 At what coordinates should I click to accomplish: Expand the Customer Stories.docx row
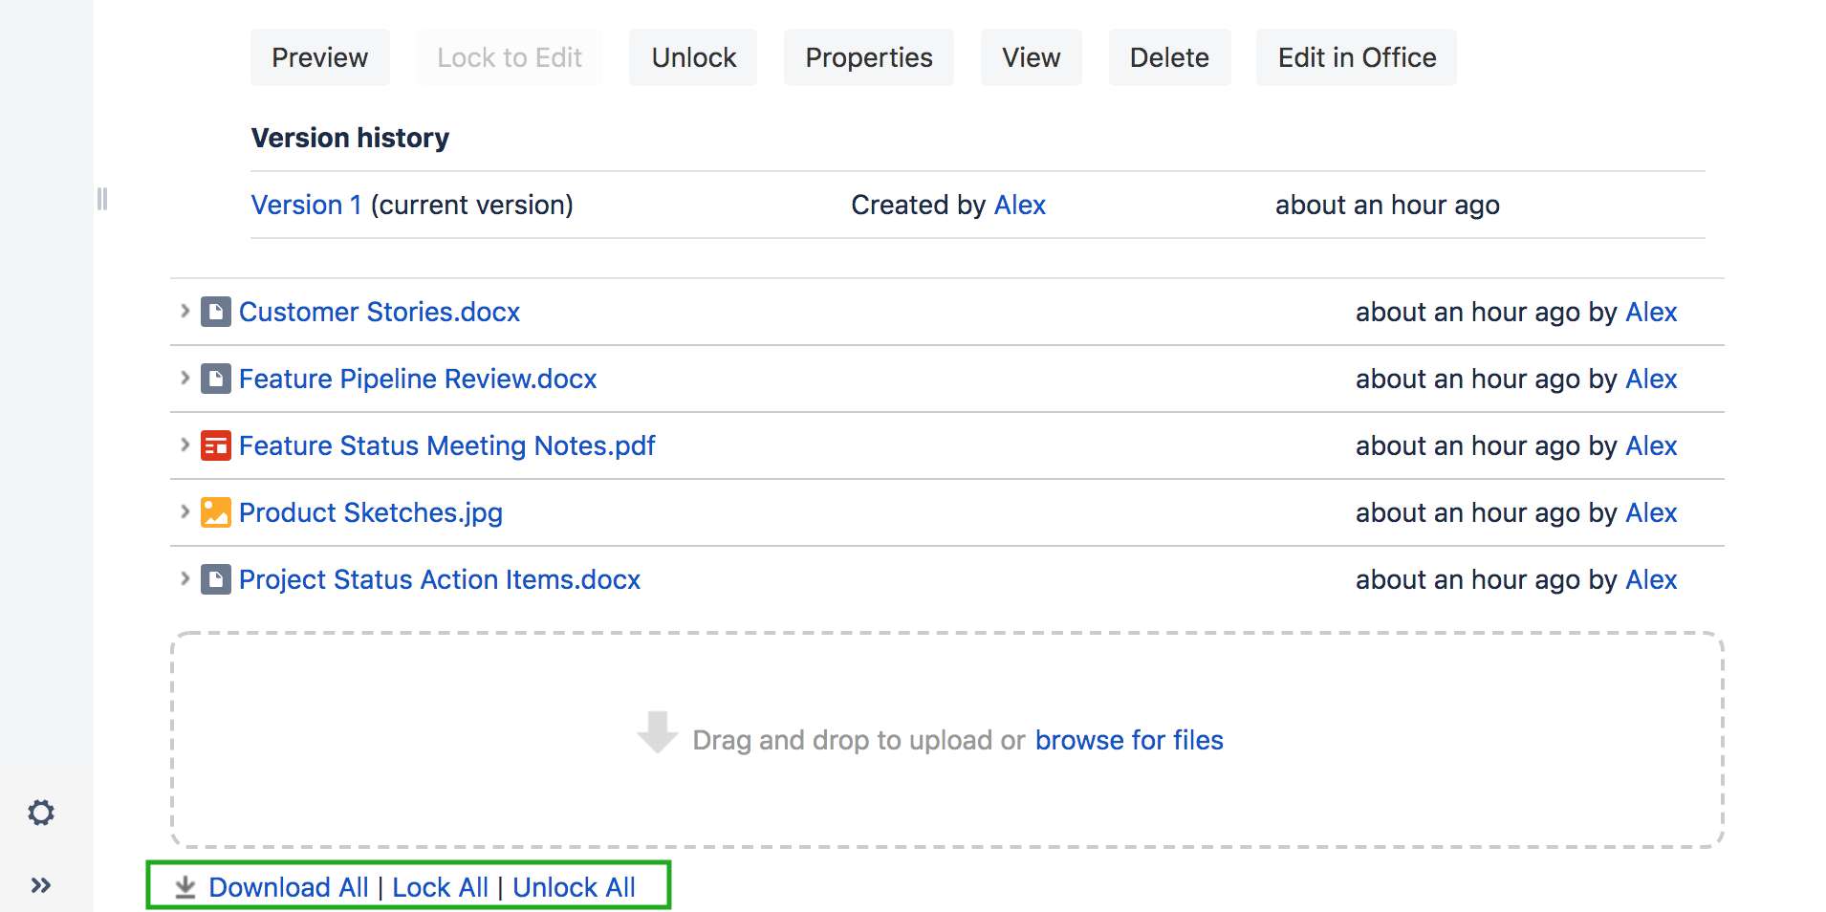coord(185,311)
